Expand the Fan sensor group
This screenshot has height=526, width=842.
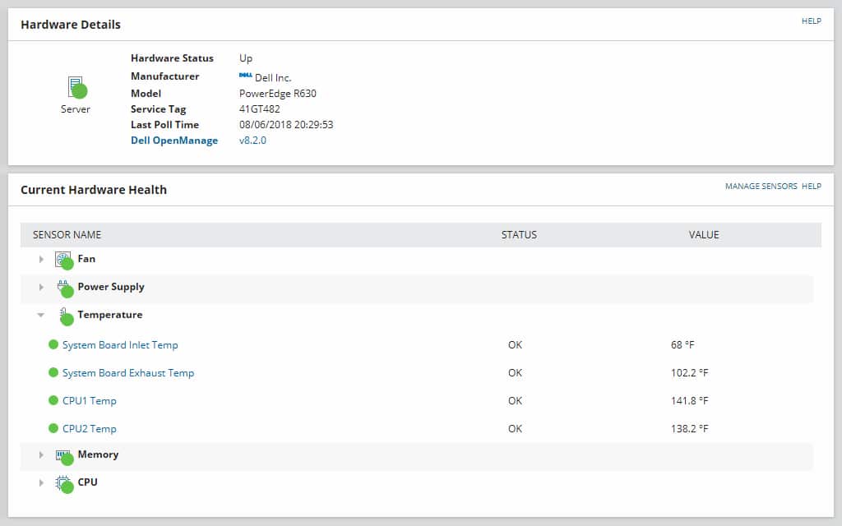coord(41,258)
